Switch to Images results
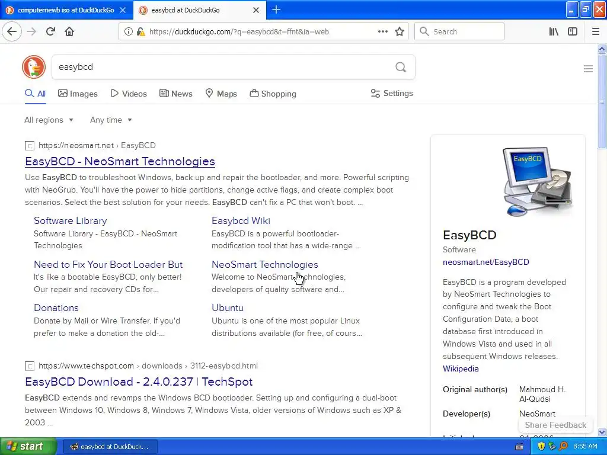607x455 pixels. point(78,94)
